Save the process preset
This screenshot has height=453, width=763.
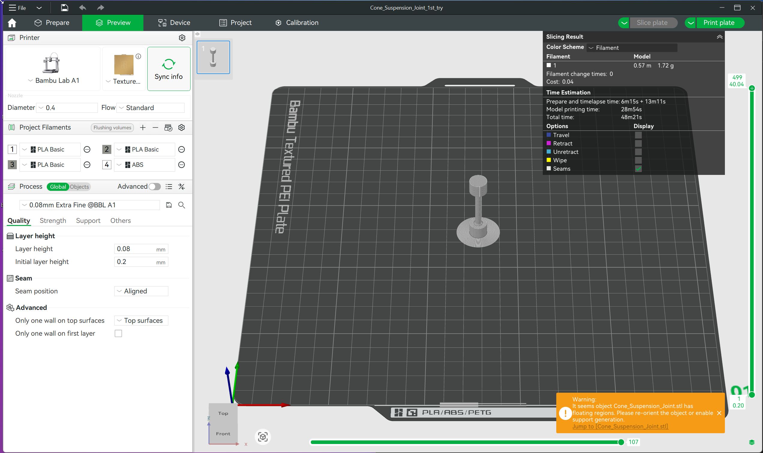pyautogui.click(x=169, y=205)
